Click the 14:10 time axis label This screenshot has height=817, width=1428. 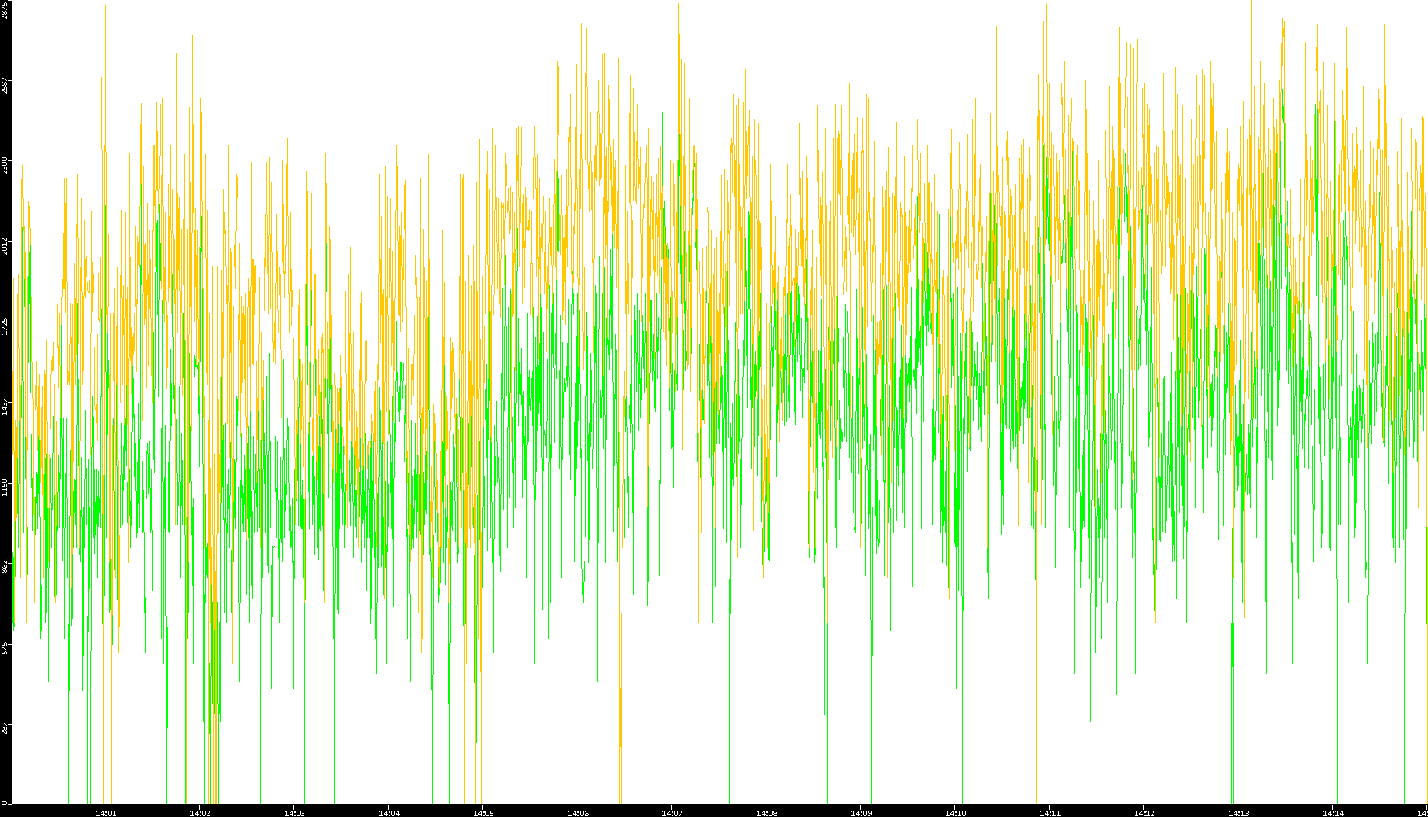tap(955, 813)
